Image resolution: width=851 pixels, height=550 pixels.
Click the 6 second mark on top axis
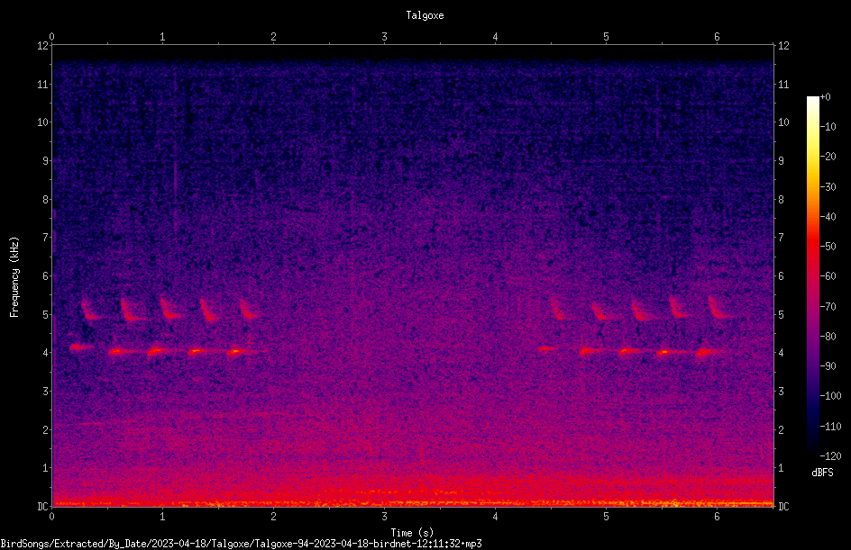(x=717, y=37)
